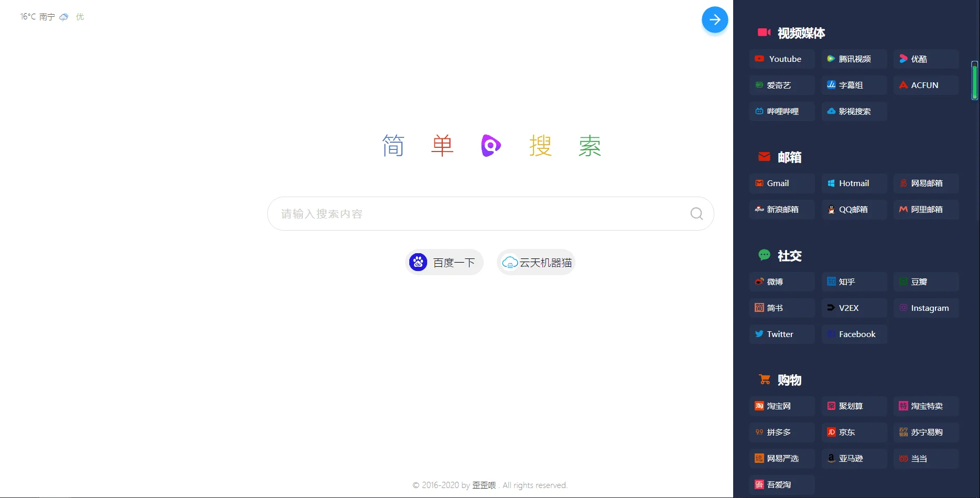Click the 优 air quality label
This screenshot has width=980, height=498.
click(80, 17)
